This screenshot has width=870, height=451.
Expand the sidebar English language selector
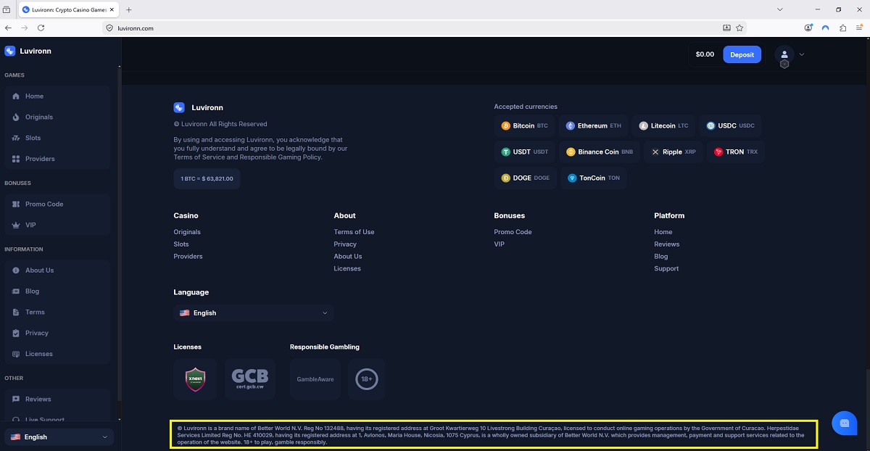point(59,437)
